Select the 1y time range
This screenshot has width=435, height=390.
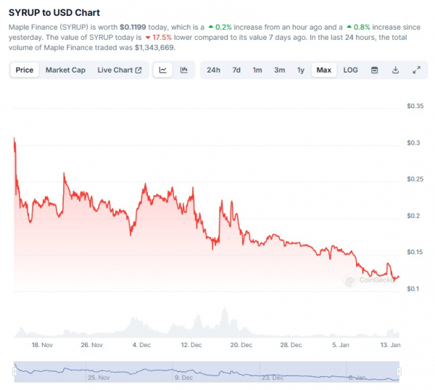tap(301, 70)
